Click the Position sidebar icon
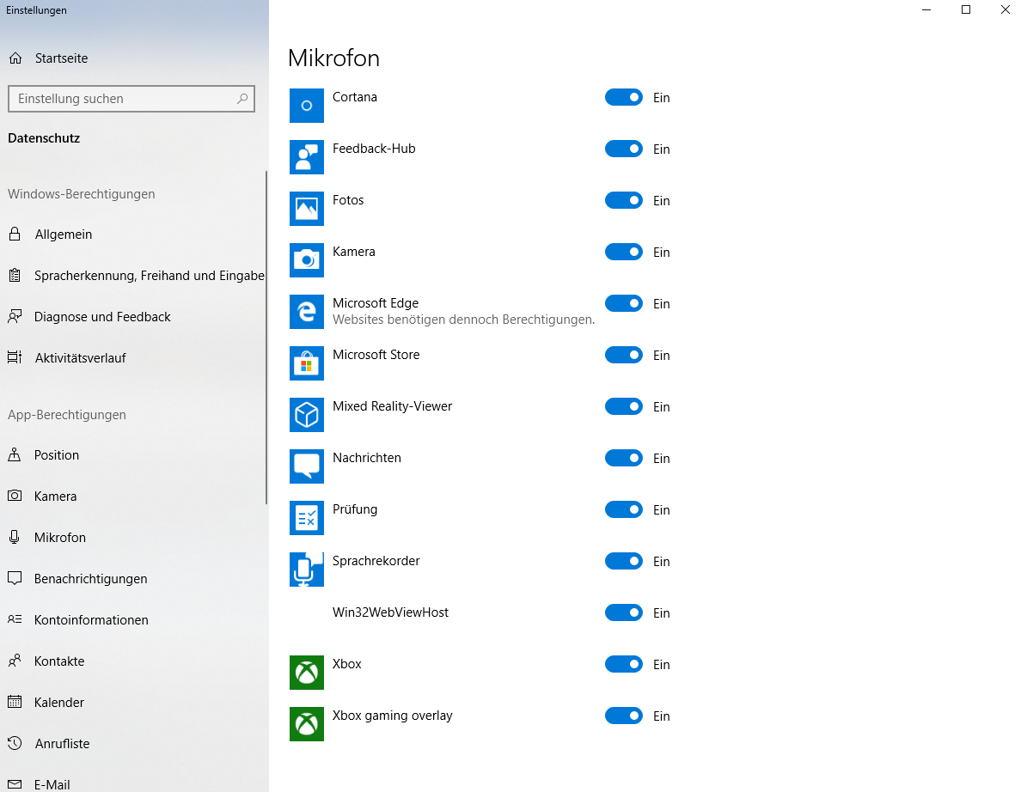Viewport: 1021px width, 792px height. tap(15, 455)
